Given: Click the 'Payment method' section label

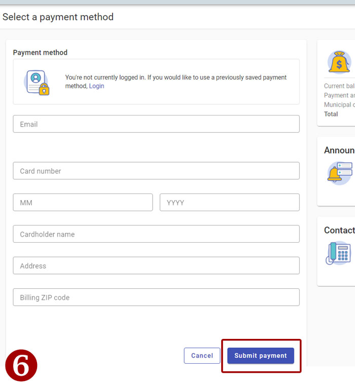Looking at the screenshot, I should coord(40,53).
